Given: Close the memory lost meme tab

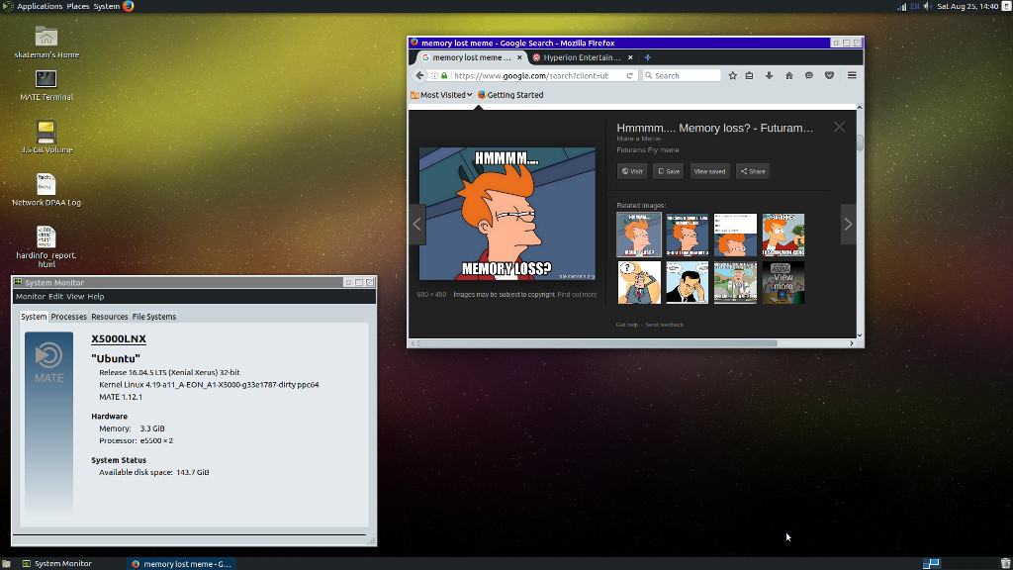Looking at the screenshot, I should pos(519,57).
